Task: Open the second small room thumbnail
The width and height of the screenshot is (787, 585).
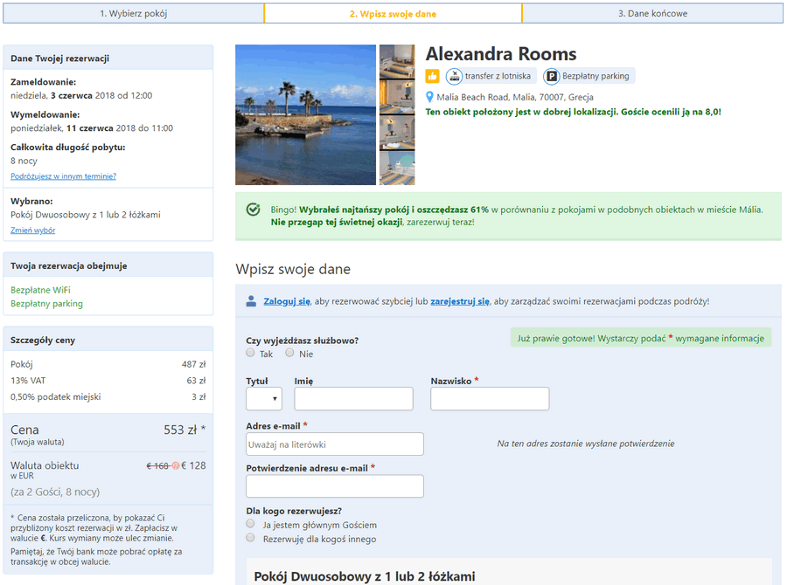Action: (x=397, y=97)
